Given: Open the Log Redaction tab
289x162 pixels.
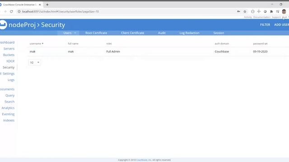Looking at the screenshot, I should pyautogui.click(x=189, y=33).
